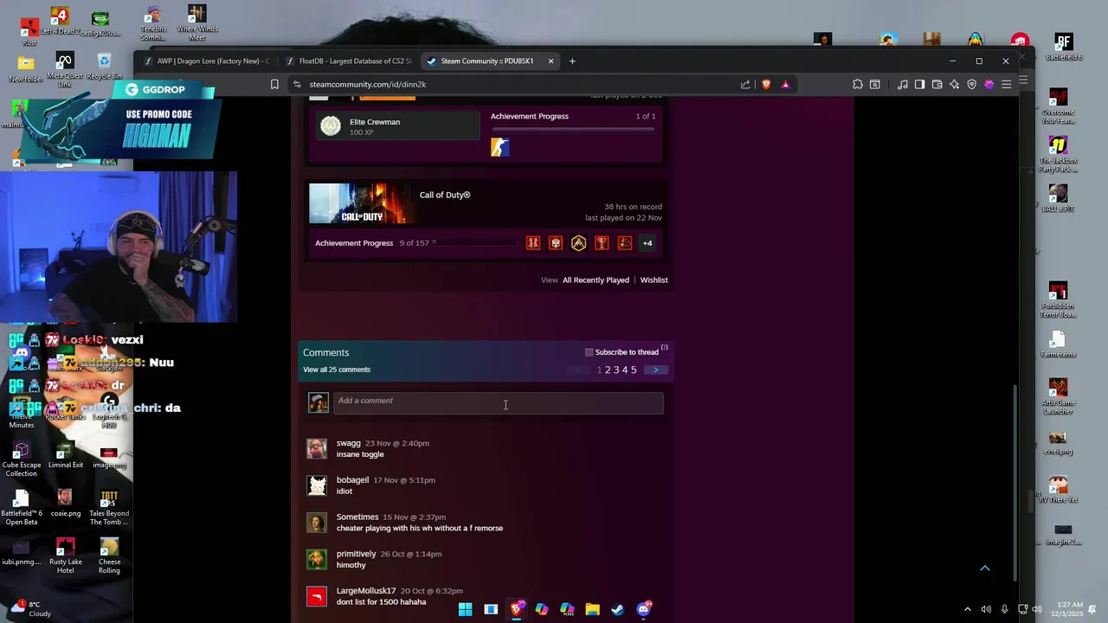Close the Steam Community tab
Image resolution: width=1108 pixels, height=623 pixels.
tap(551, 61)
